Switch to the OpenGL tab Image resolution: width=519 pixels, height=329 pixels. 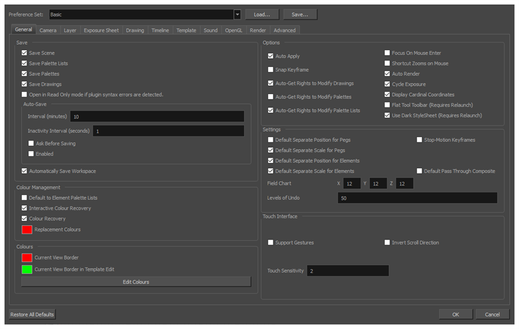233,30
